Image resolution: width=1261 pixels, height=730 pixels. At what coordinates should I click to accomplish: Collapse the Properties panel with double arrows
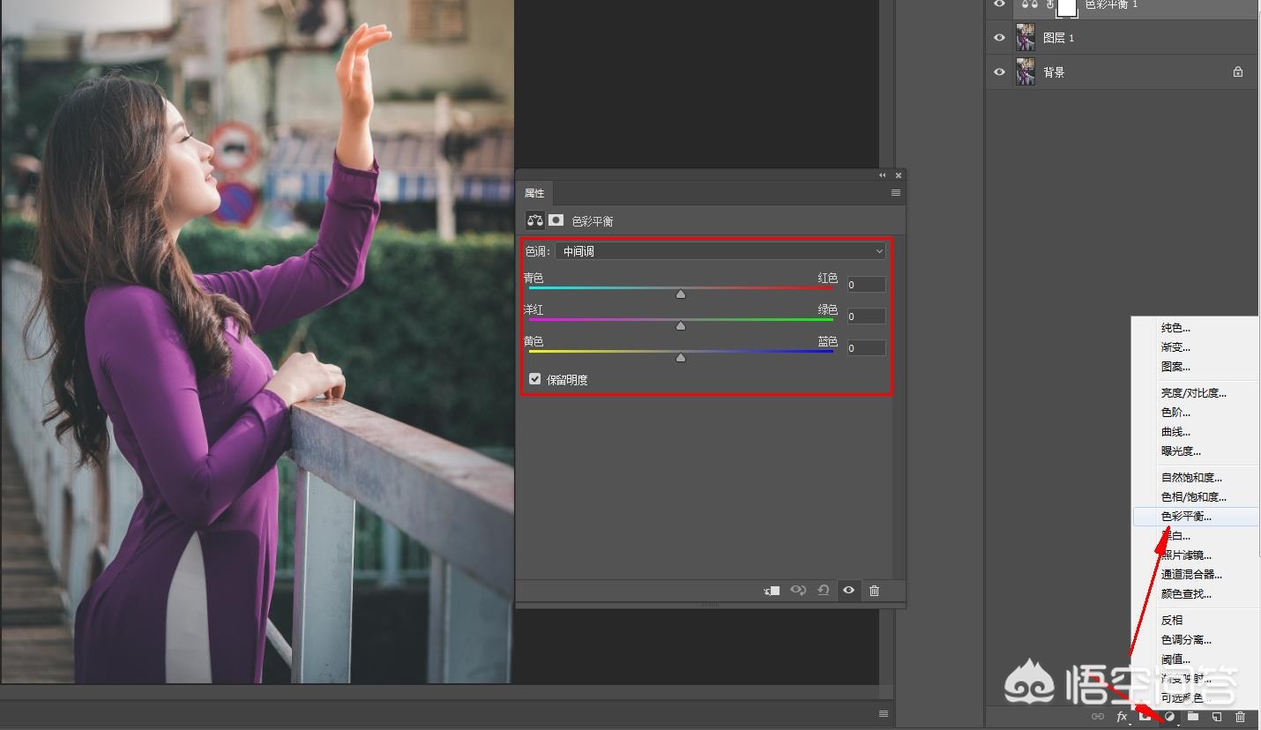coord(883,175)
